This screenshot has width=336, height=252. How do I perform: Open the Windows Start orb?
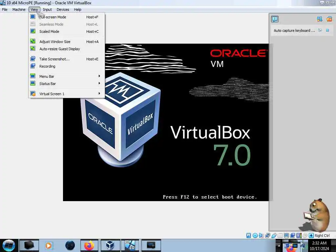point(9,245)
